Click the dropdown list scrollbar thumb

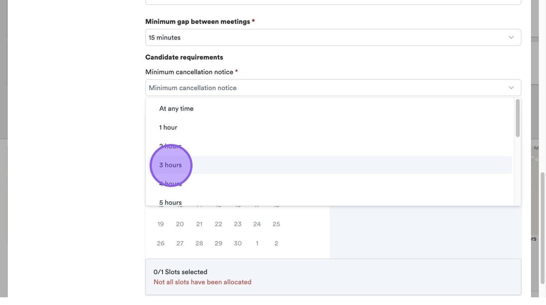coord(518,117)
